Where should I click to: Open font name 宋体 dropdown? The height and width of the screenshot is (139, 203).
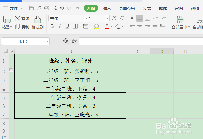(86, 19)
